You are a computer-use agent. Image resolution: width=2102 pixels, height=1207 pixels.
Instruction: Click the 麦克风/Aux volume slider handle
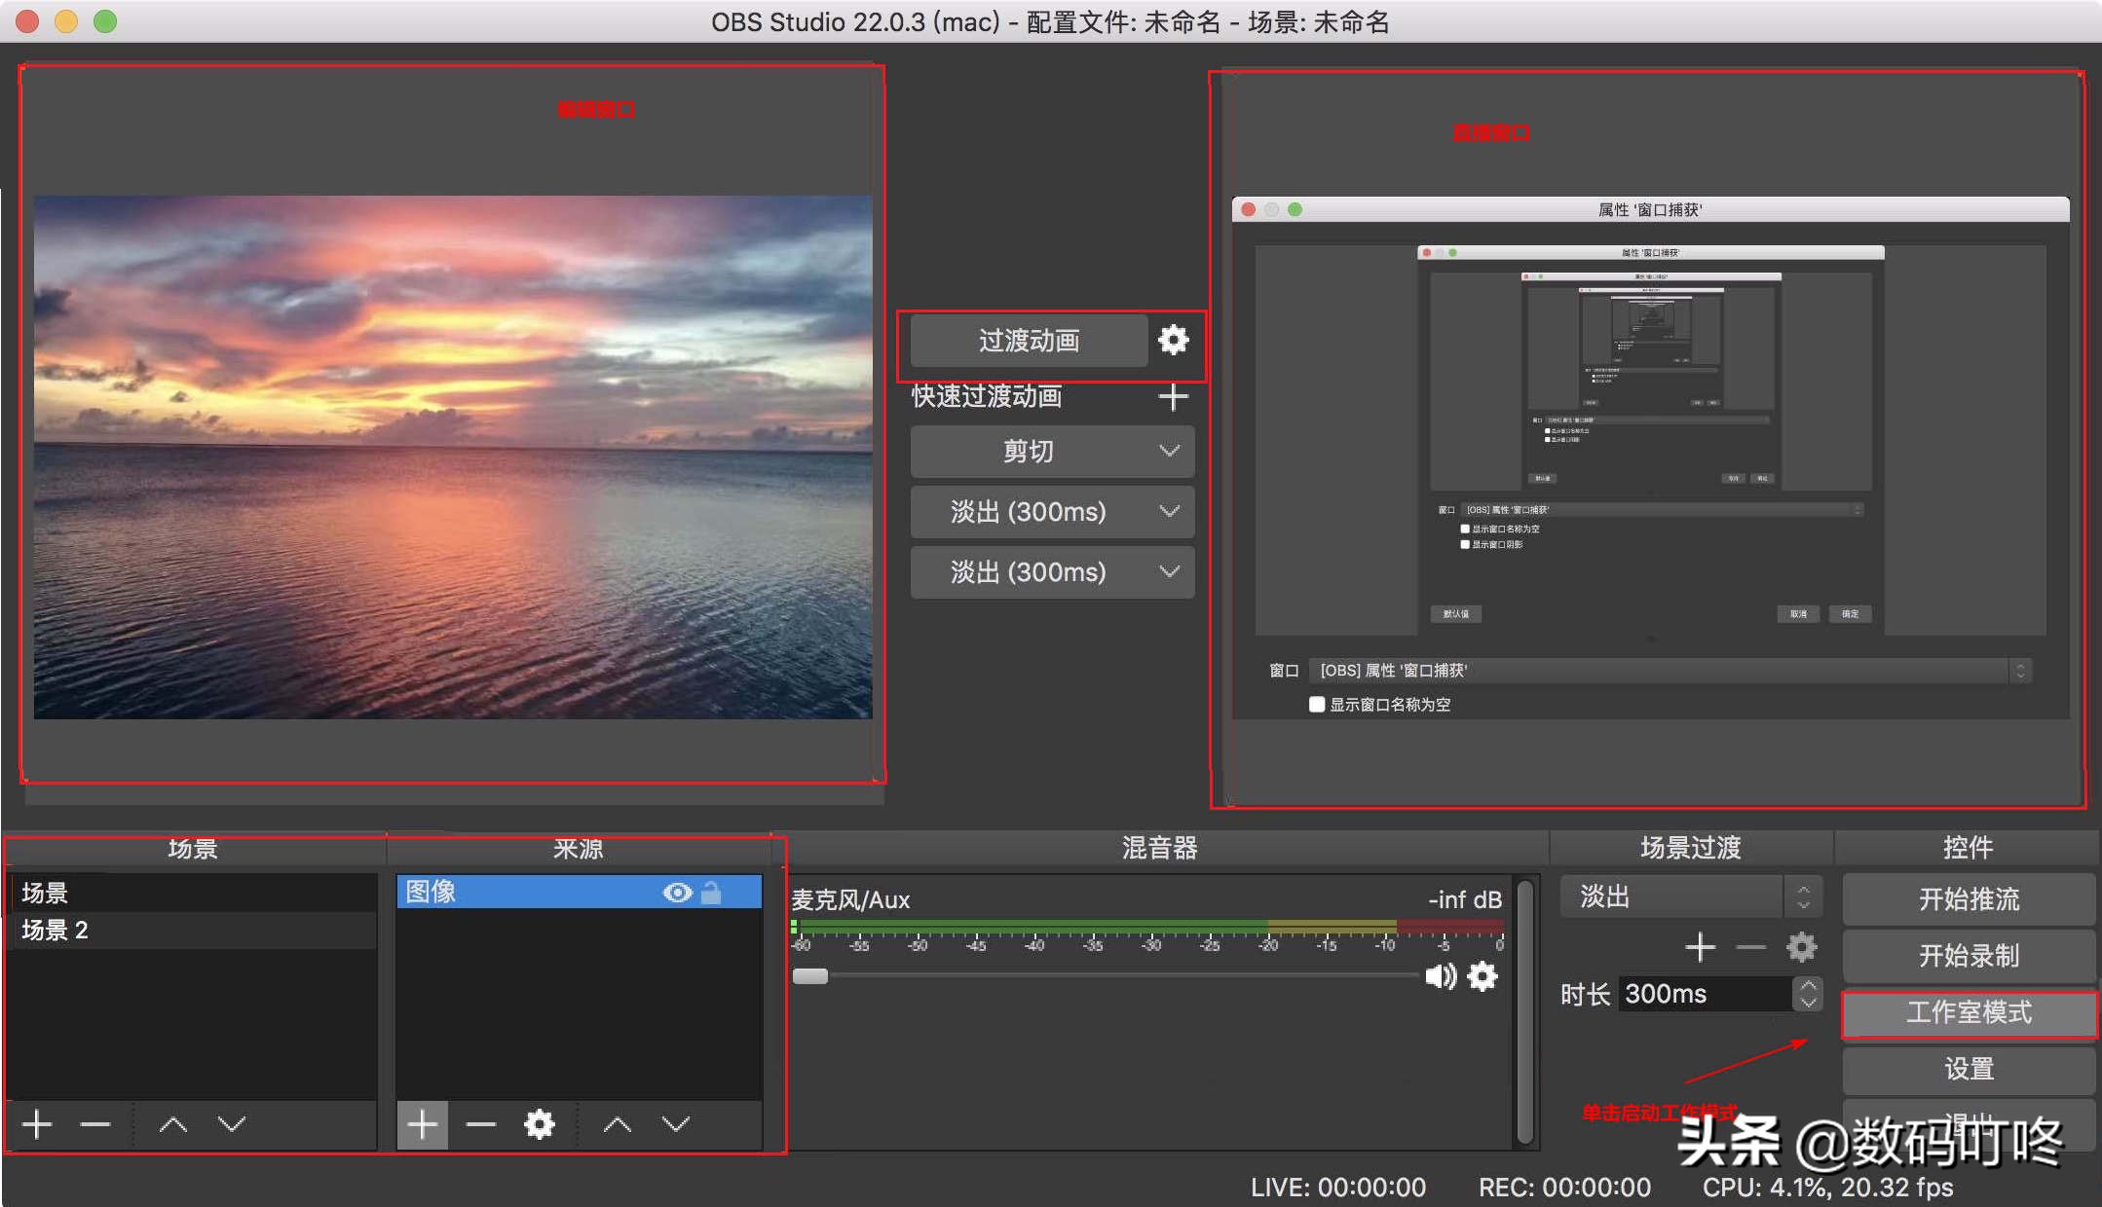[x=808, y=974]
